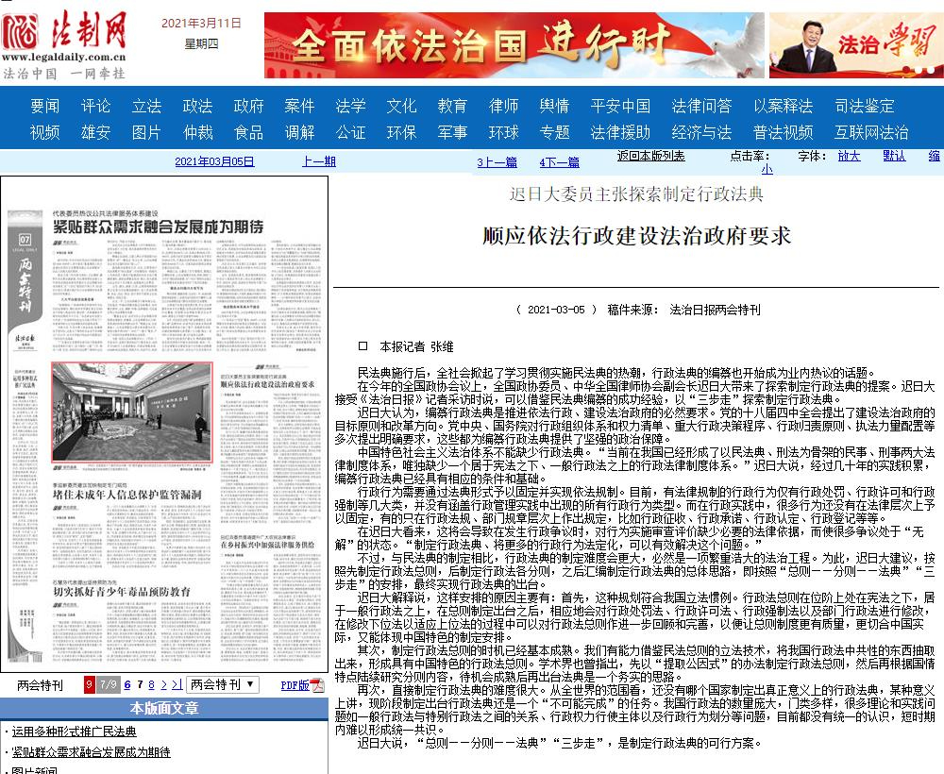Open the 文化 channel
944x774 pixels.
[401, 106]
